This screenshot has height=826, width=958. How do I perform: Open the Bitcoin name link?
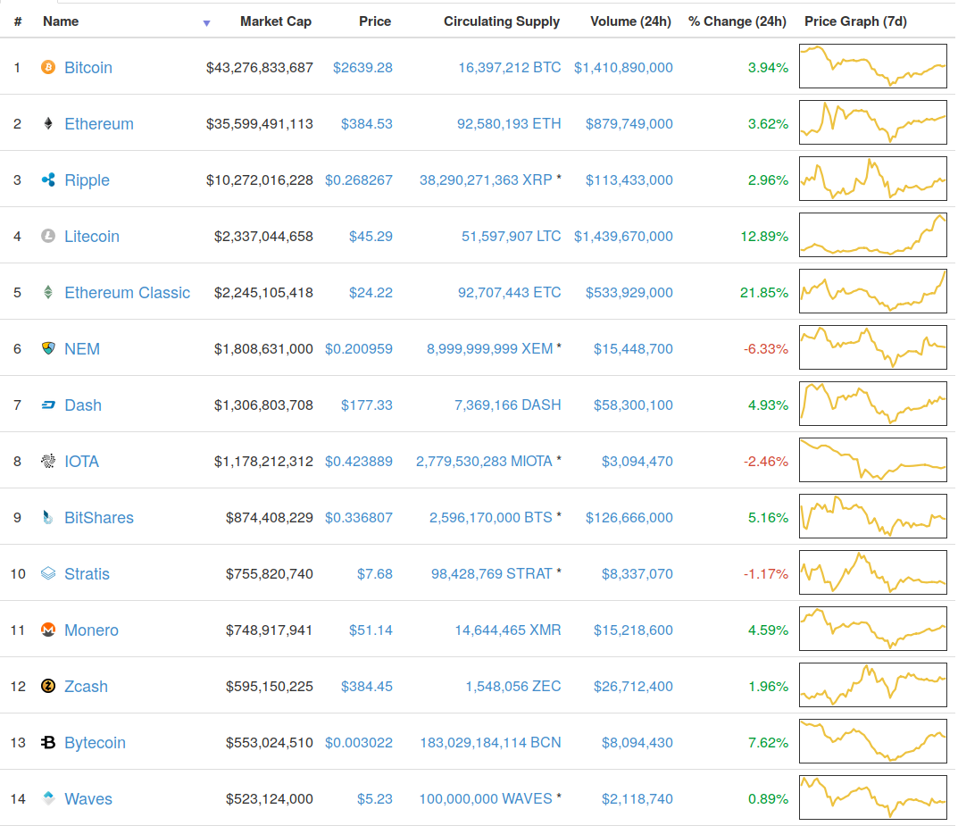tap(88, 67)
